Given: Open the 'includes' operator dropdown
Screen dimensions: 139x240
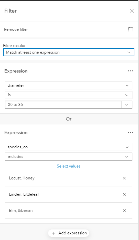Looking at the screenshot, I should (x=69, y=157).
